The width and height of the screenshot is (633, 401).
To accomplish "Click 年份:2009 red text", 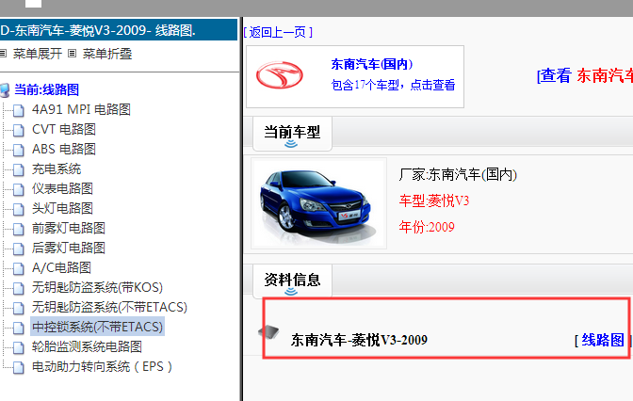I will point(427,227).
